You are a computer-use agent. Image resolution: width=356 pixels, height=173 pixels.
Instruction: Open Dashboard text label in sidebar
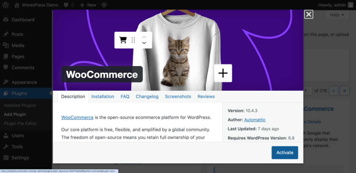point(23,20)
